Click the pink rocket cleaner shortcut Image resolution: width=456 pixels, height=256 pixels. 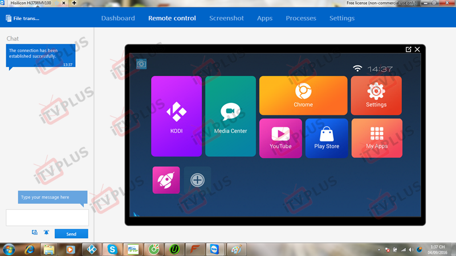pyautogui.click(x=166, y=180)
